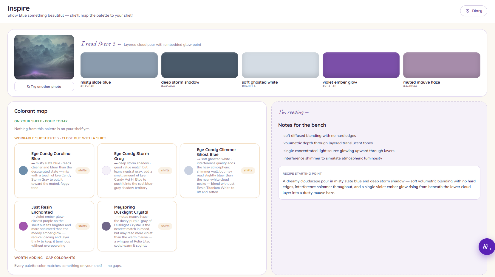This screenshot has height=277, width=495.
Task: Click hex code #4A5A6A
Action: 168,86
